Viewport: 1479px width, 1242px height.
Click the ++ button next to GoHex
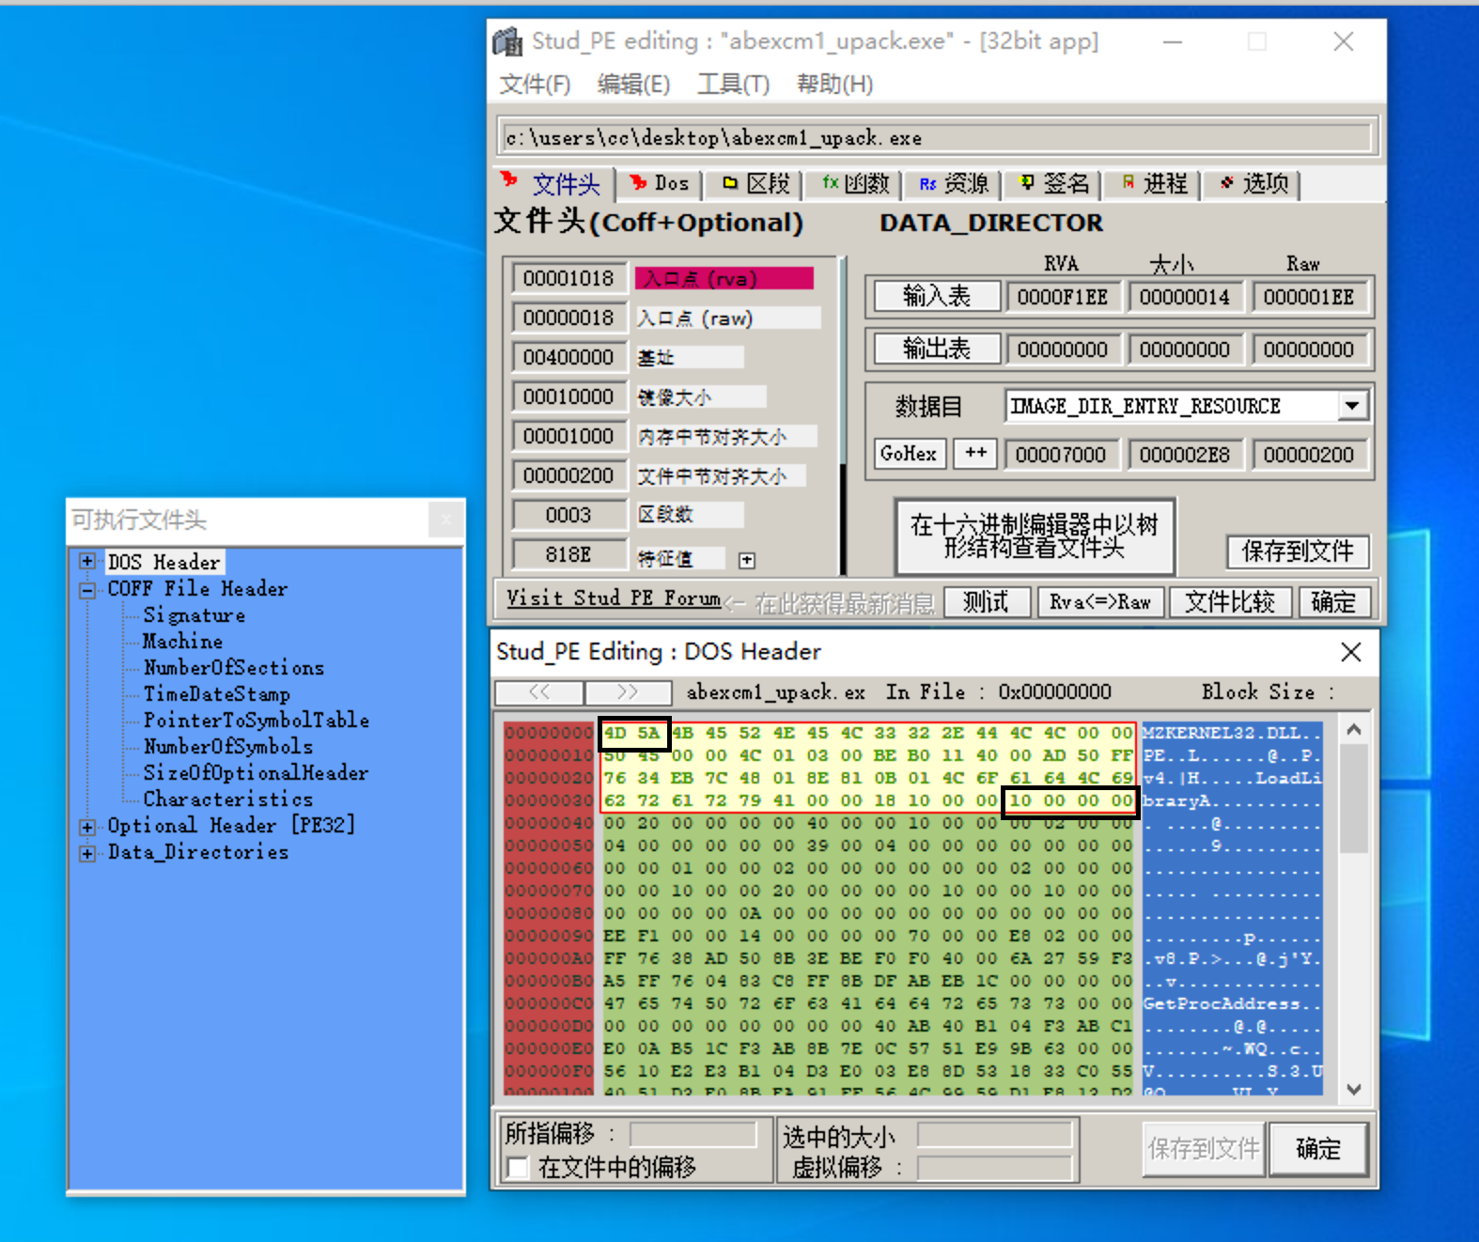click(x=976, y=454)
